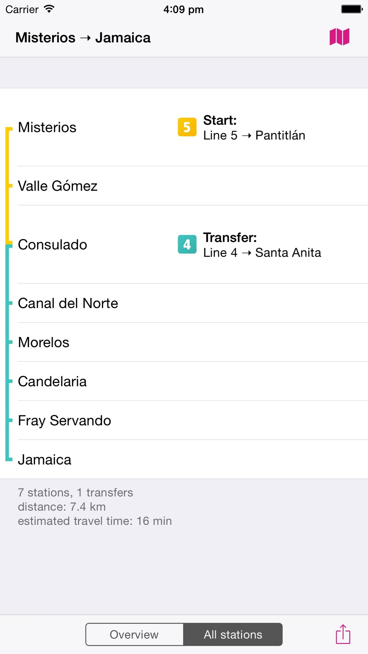Open the pink map view icon
This screenshot has width=368, height=654.
339,37
